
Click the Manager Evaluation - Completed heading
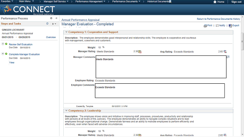pyautogui.click(x=88, y=24)
